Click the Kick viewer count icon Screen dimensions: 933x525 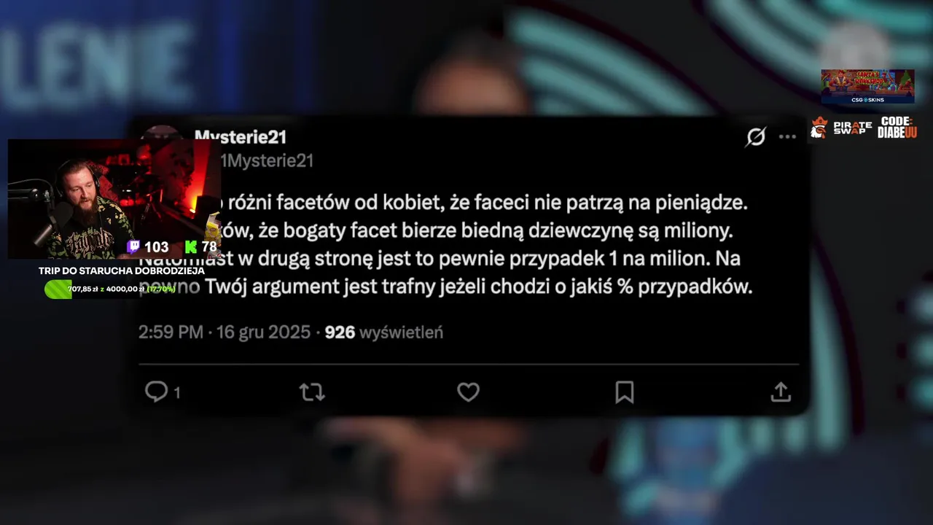(191, 247)
